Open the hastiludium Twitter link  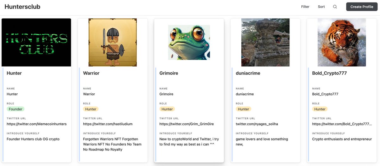pos(108,124)
